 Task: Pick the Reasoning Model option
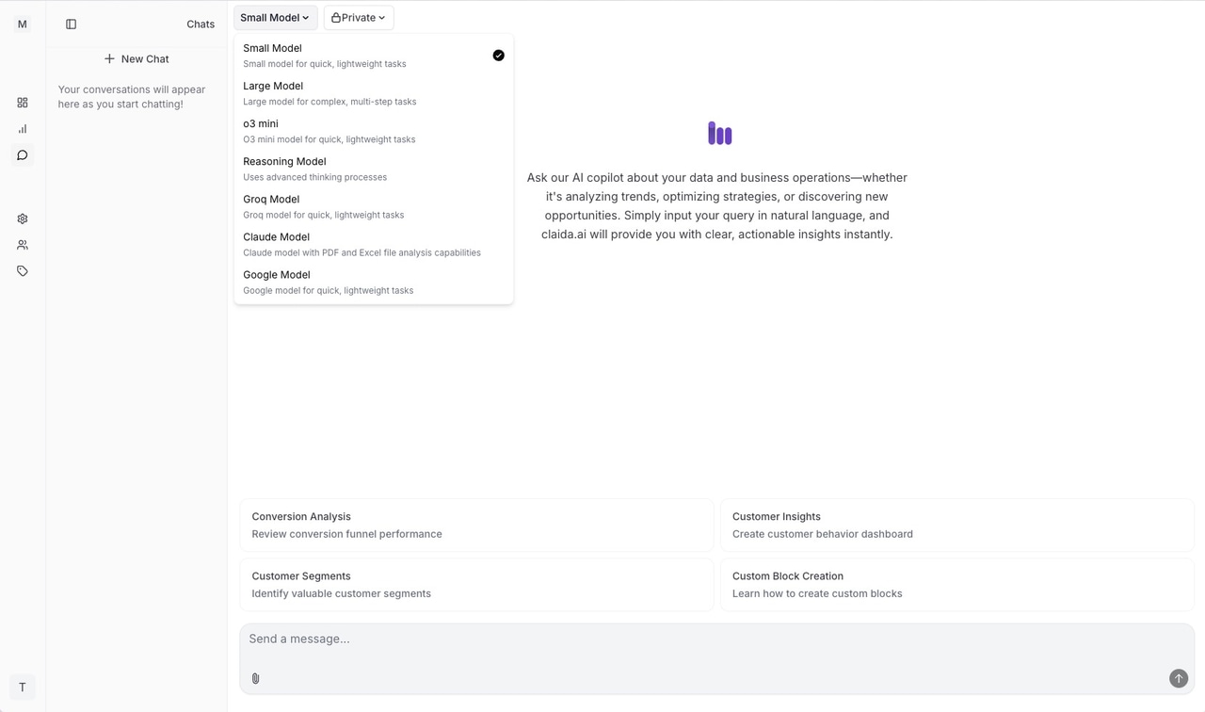[x=374, y=169]
